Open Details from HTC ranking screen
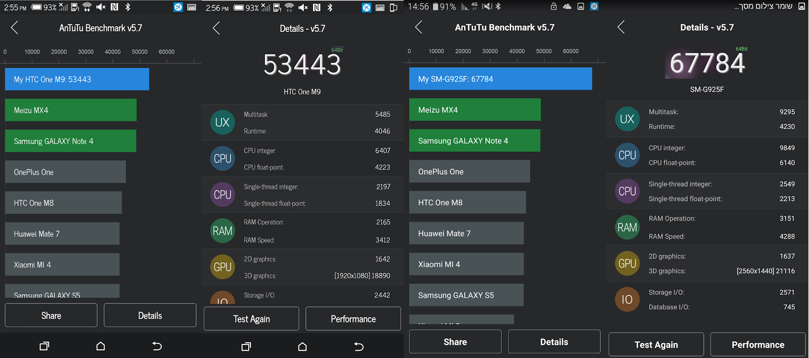The image size is (809, 358). (x=150, y=316)
